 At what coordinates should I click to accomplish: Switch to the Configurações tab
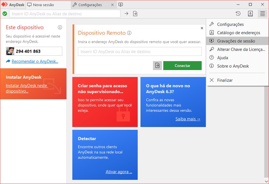[92, 4]
